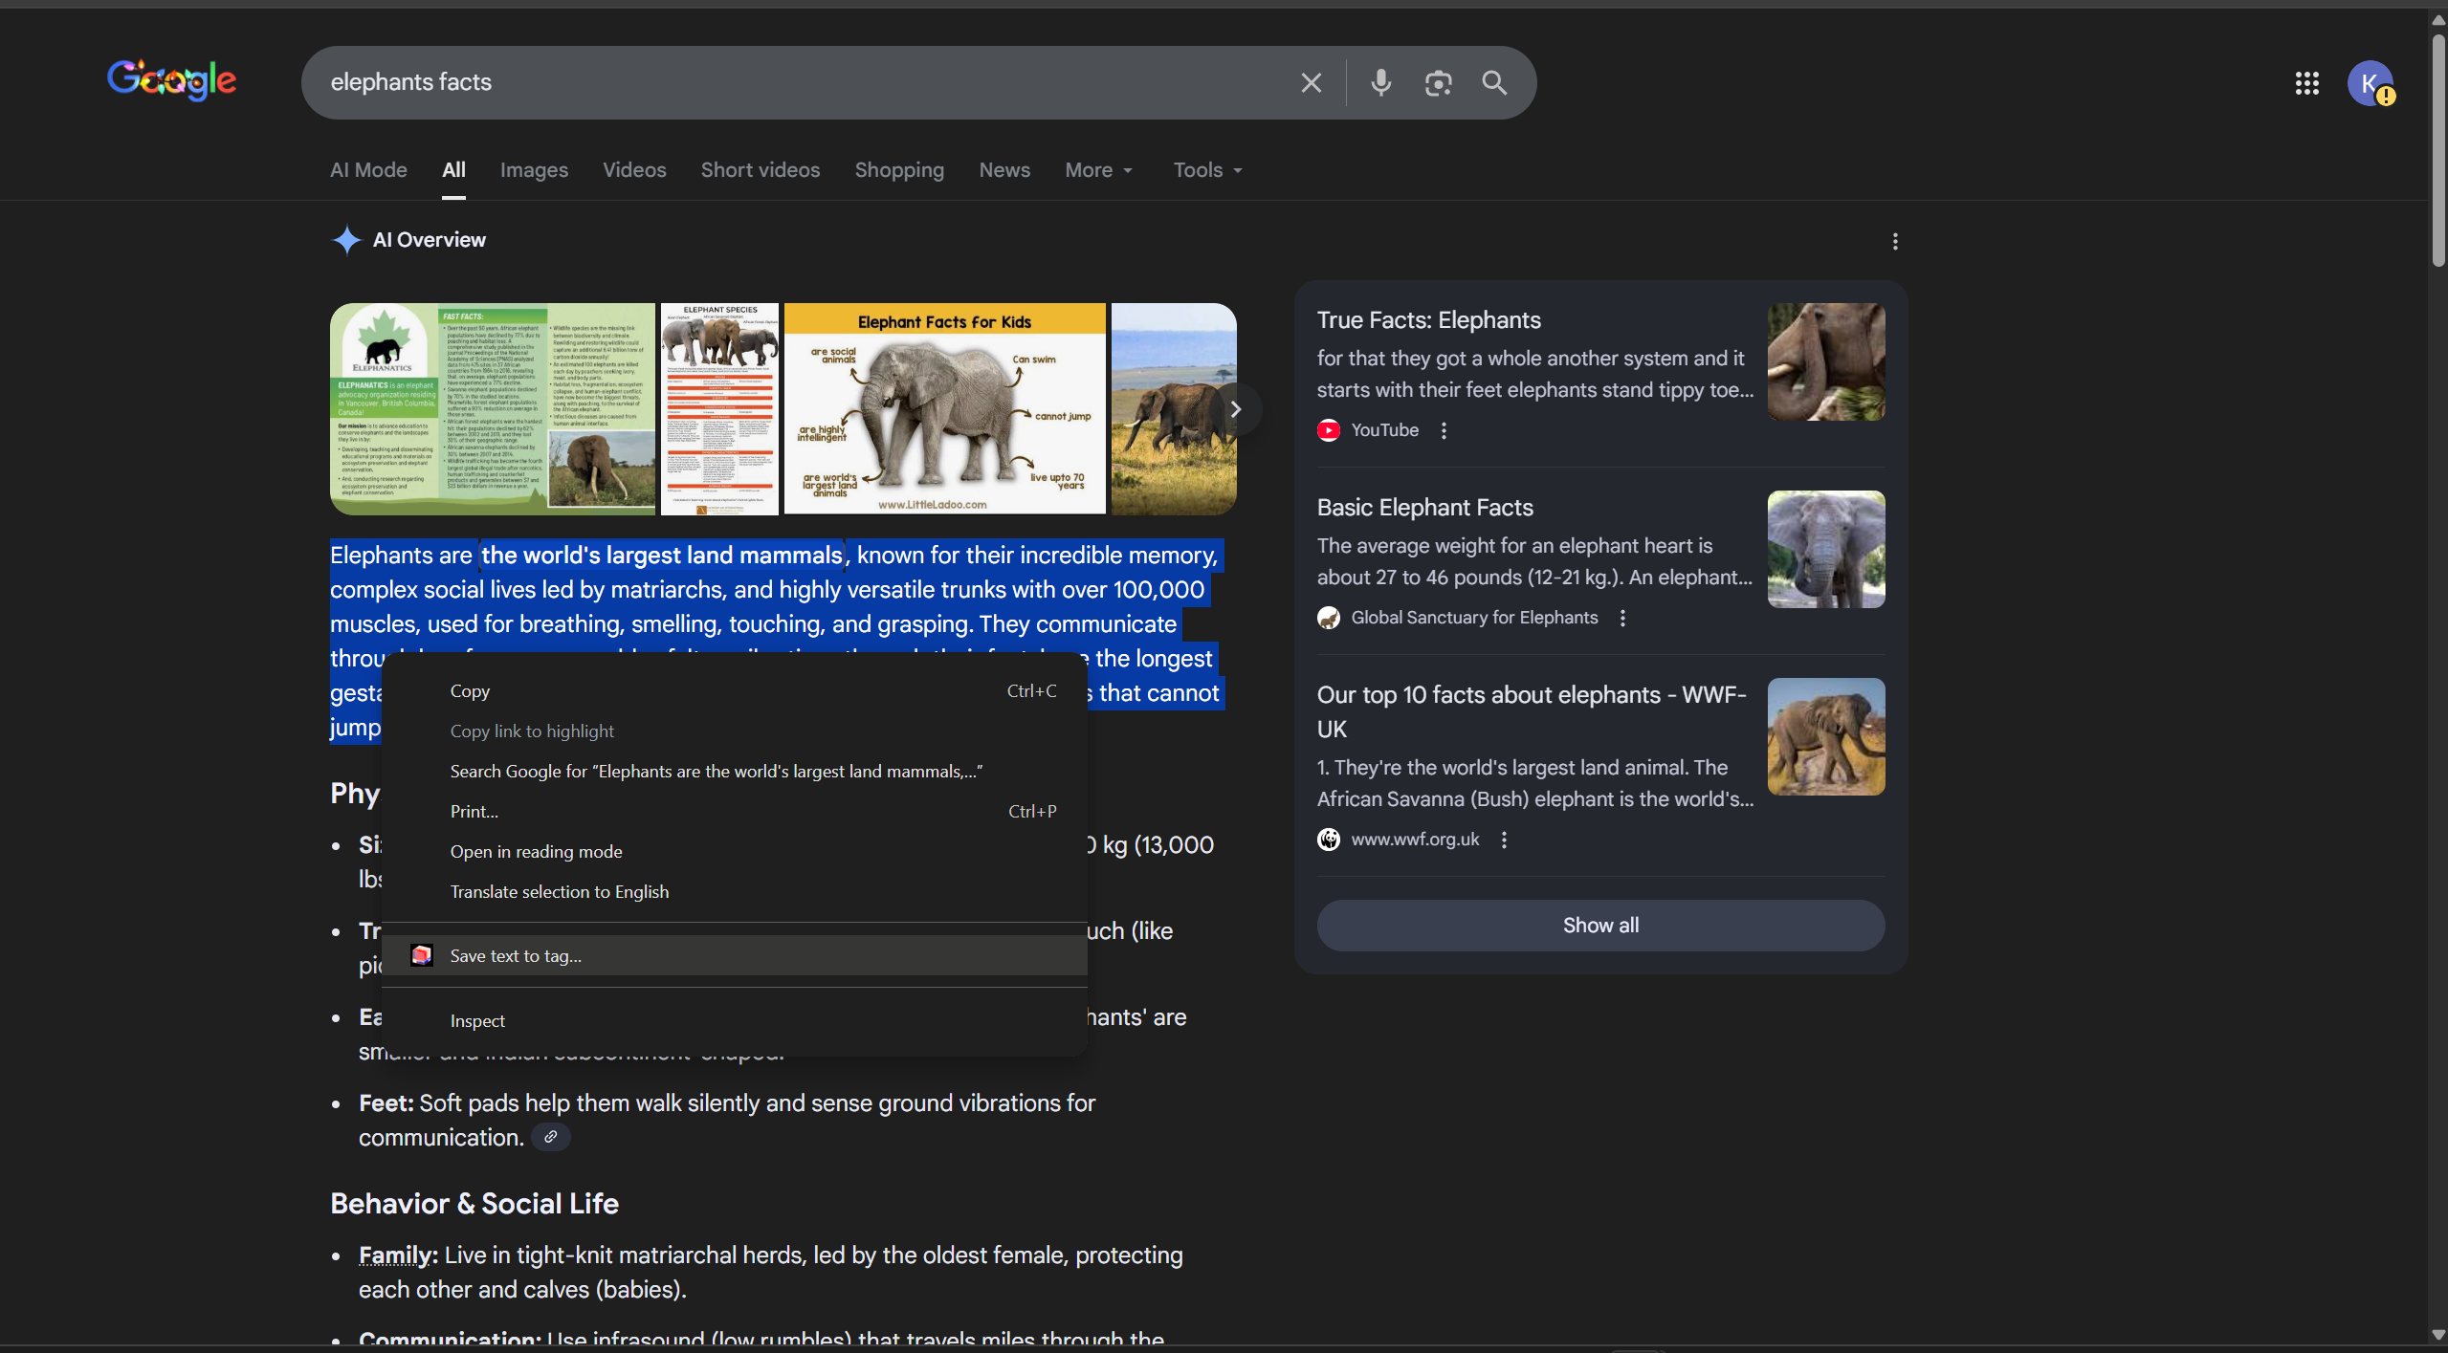
Task: Open the Tools dropdown
Action: pyautogui.click(x=1207, y=170)
